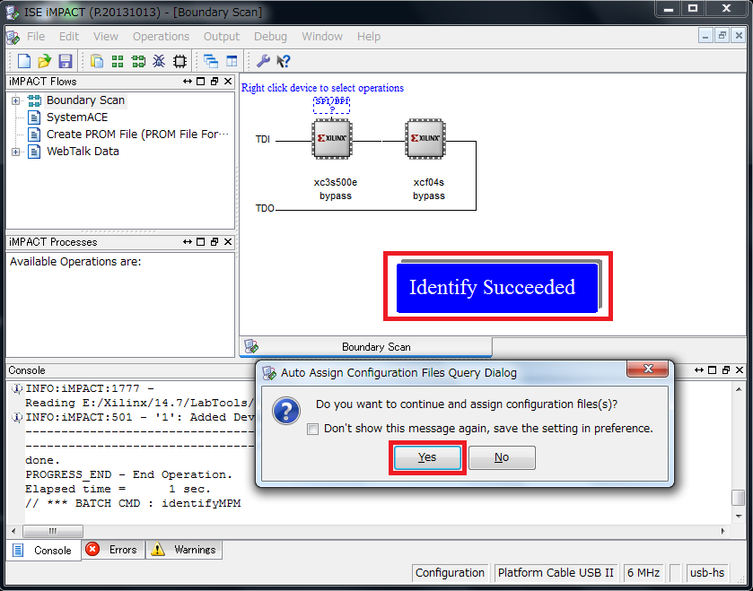
Task: Float the Console panel
Action: click(726, 369)
